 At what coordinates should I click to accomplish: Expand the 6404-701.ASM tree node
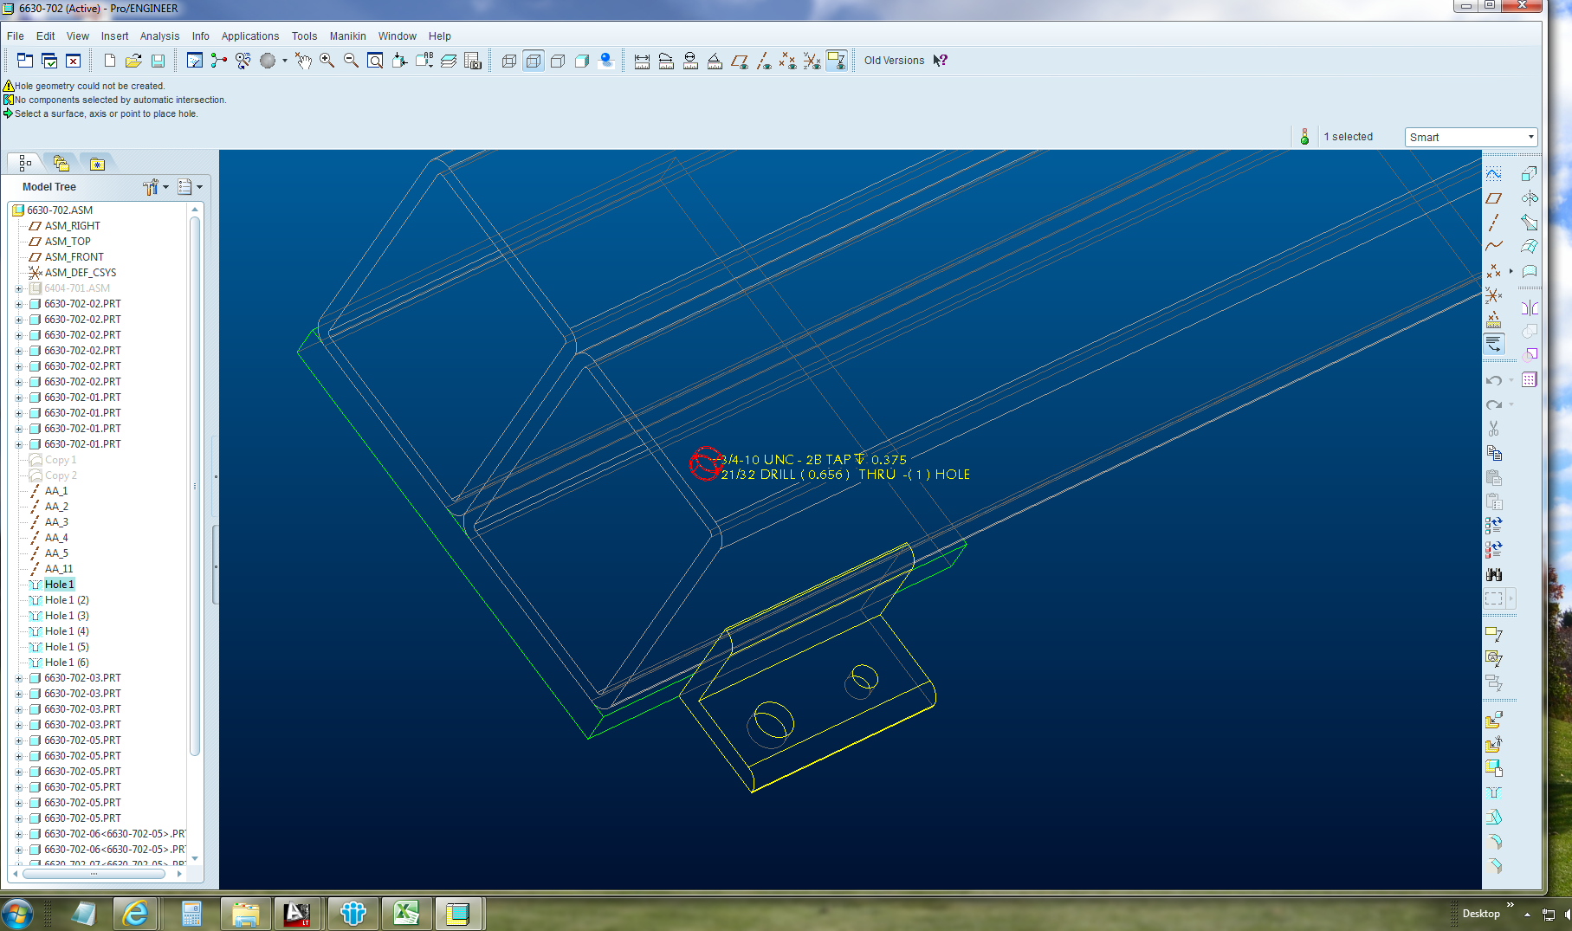[18, 288]
